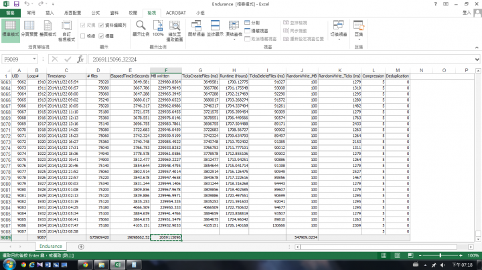Screen dimensions: 482x270
Task: Open Custom Views (自訂檢視模式)
Action: [67, 31]
